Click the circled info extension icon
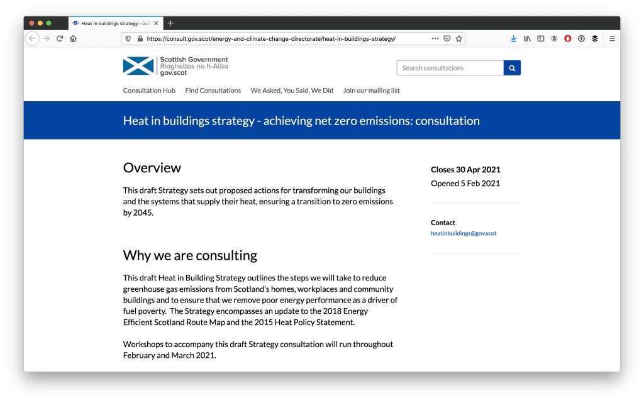 (x=581, y=38)
